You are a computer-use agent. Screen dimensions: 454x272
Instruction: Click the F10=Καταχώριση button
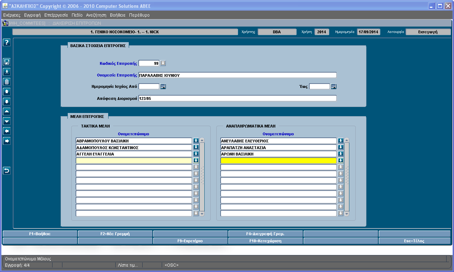266,241
